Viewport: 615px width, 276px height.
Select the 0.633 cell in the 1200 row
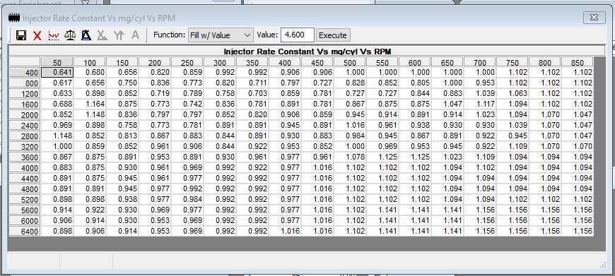(57, 94)
